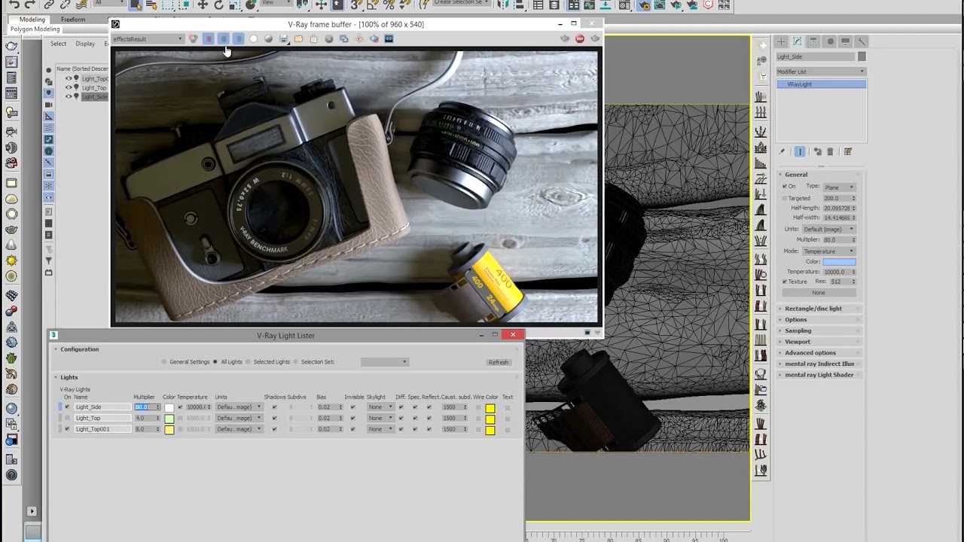
Task: Open Skylight dropdown for Light_Top001 row
Action: [380, 429]
